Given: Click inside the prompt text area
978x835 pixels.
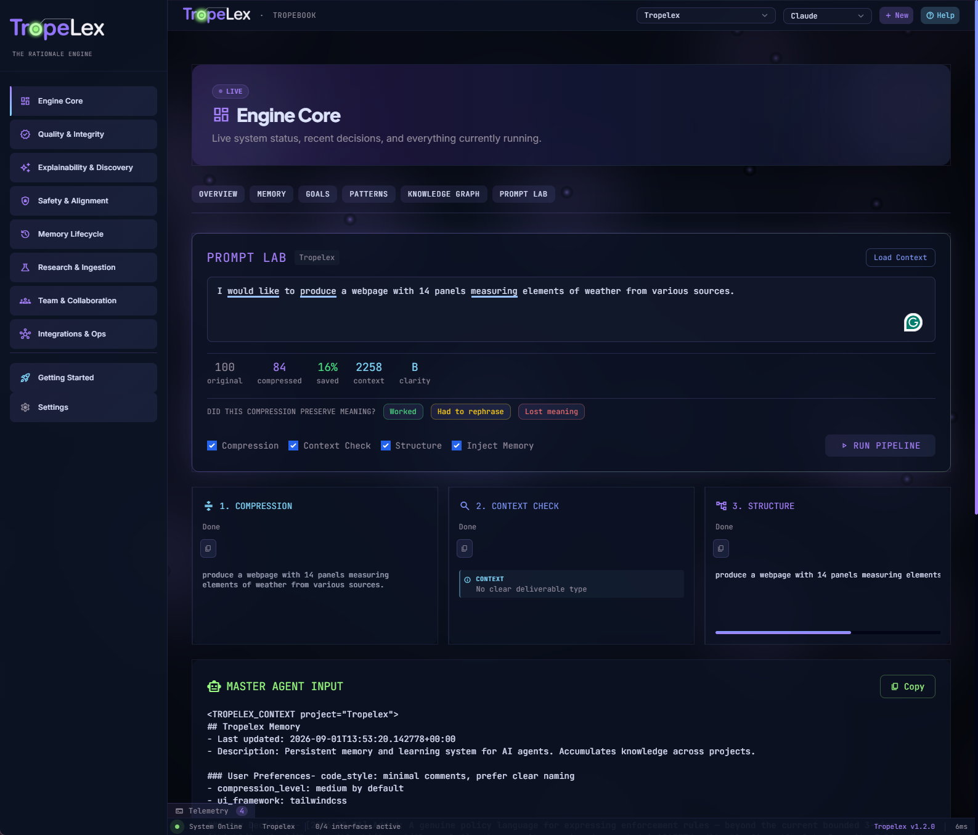Looking at the screenshot, I should pos(571,309).
